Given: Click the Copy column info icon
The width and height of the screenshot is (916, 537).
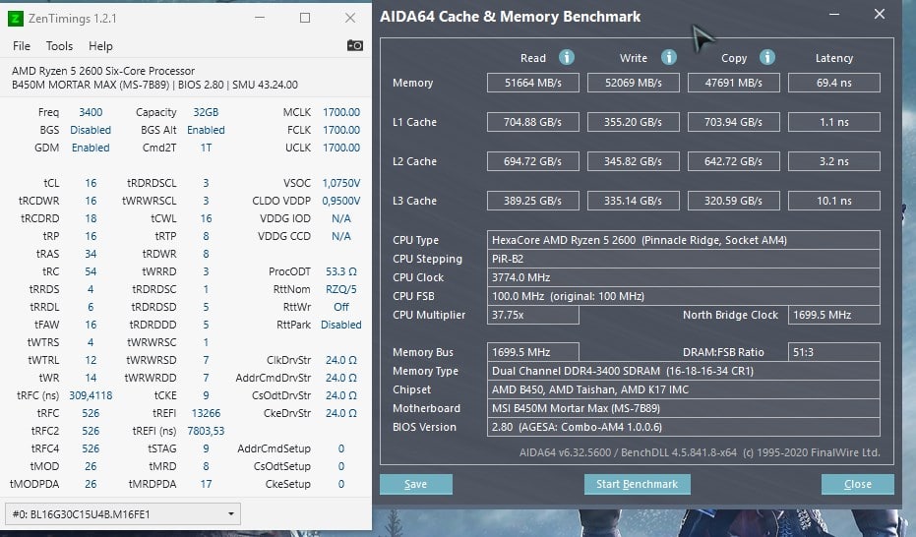Looking at the screenshot, I should click(767, 58).
